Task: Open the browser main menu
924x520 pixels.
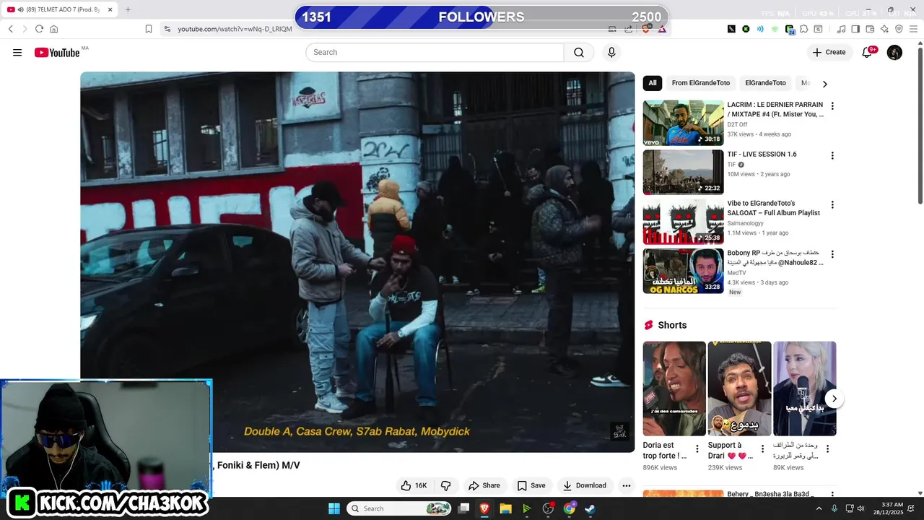Action: coord(914,29)
